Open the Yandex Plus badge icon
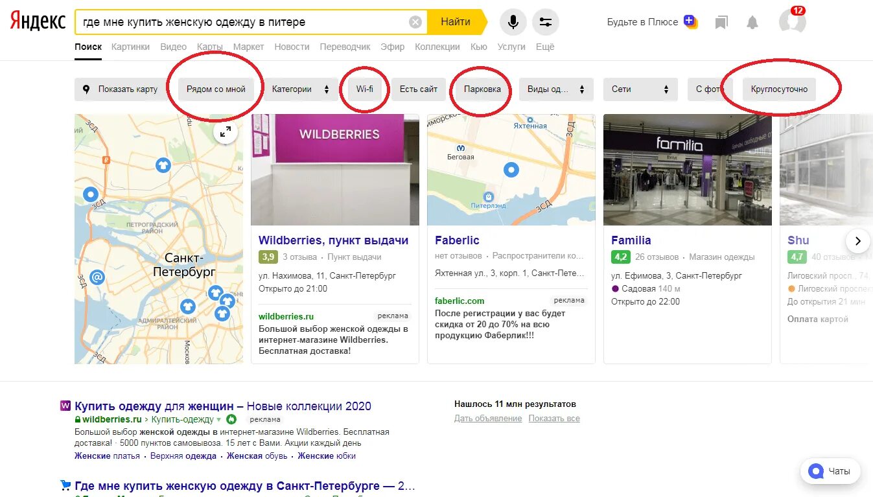 [x=691, y=21]
